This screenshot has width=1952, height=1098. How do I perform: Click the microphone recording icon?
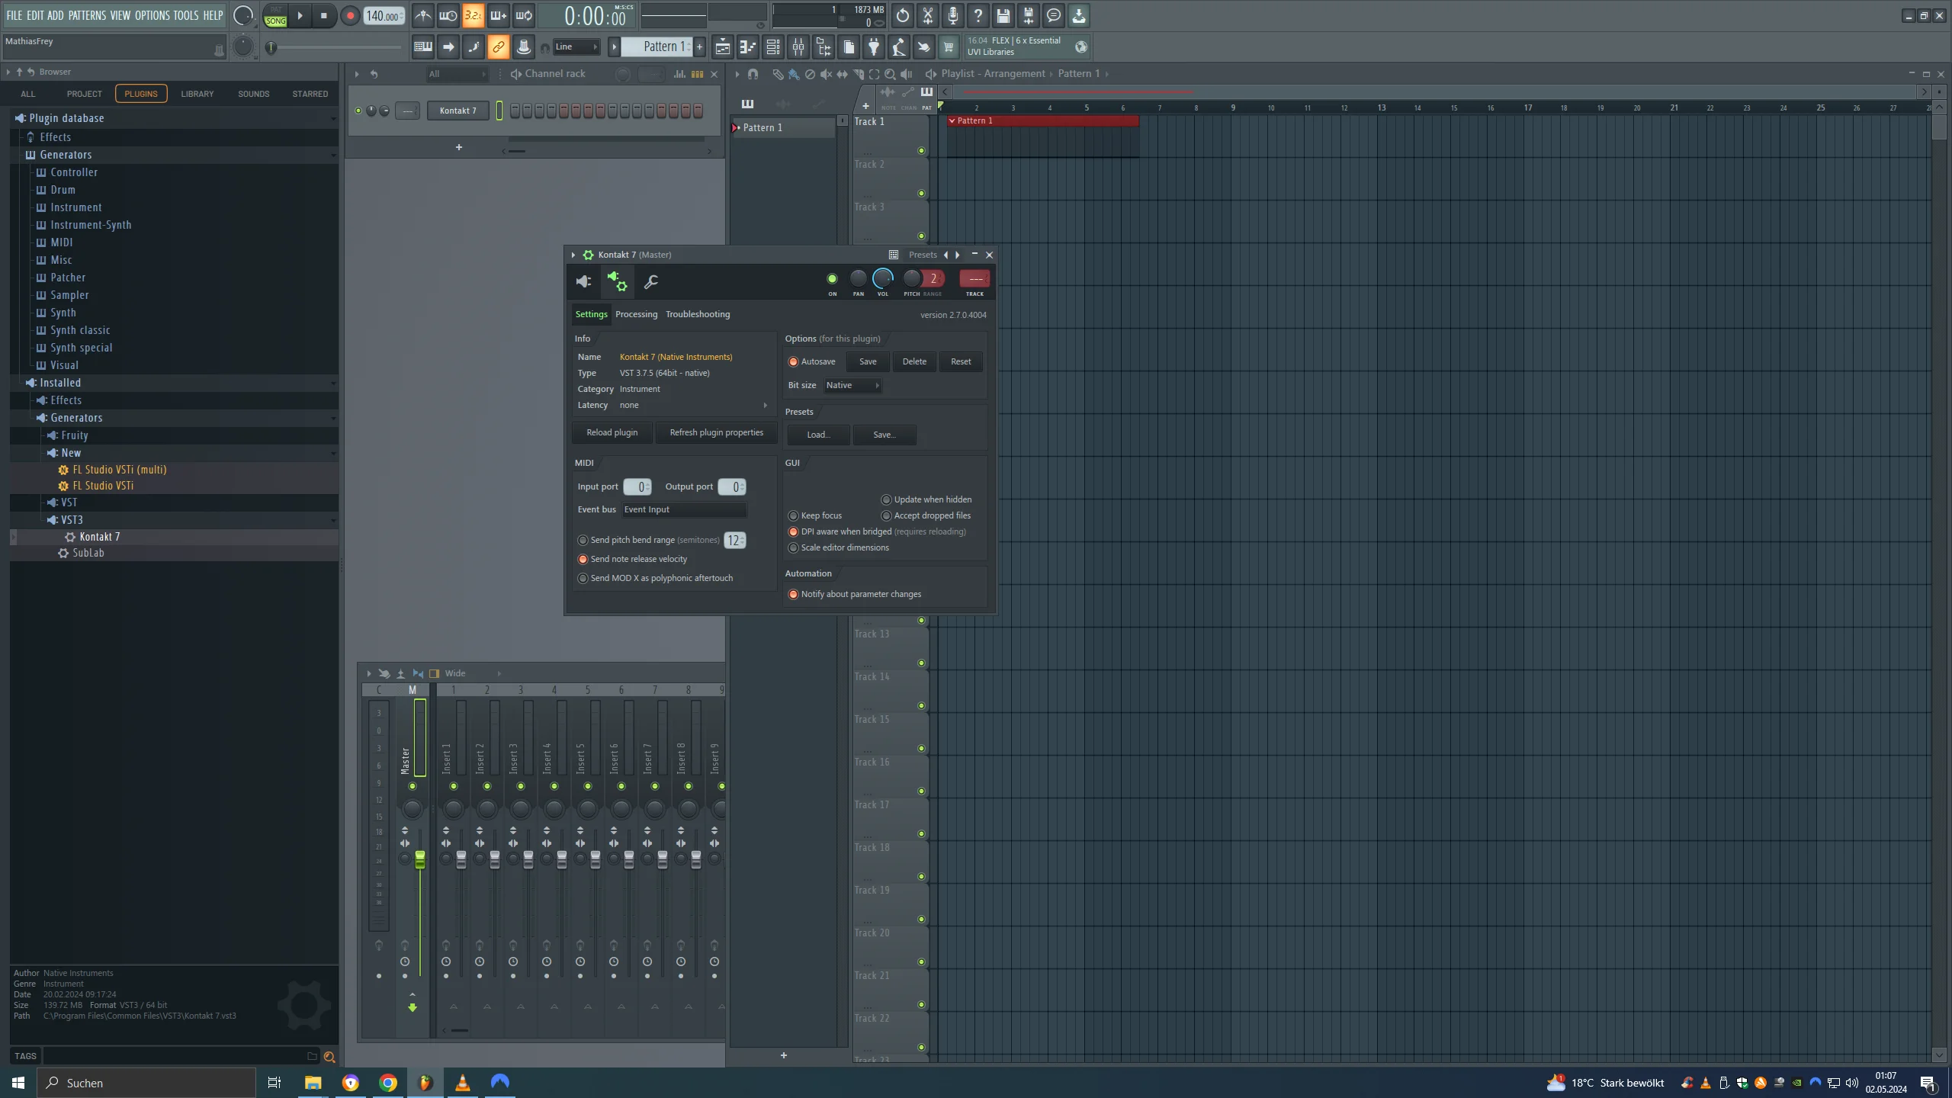[952, 15]
